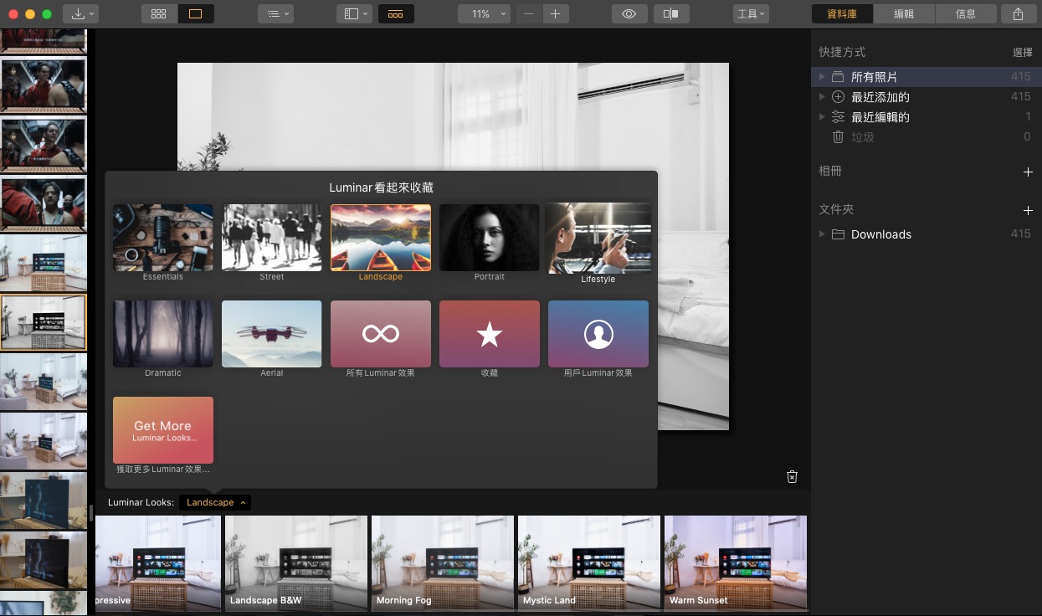
Task: Switch to the 編輯 tab
Action: (x=904, y=14)
